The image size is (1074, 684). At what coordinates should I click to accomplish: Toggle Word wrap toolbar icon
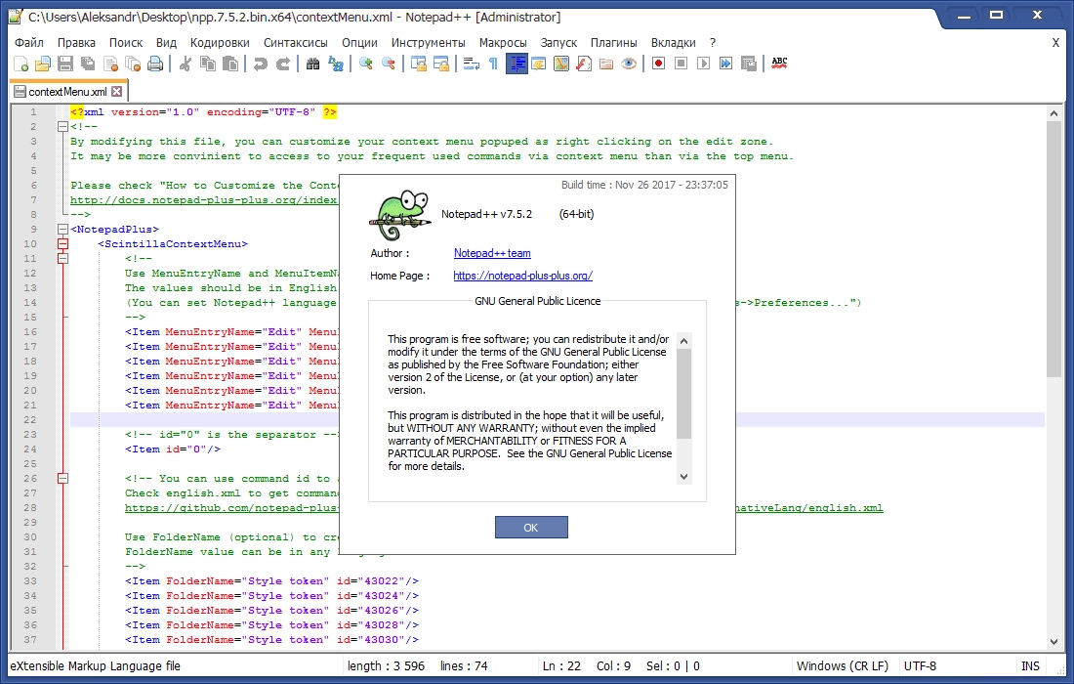(x=472, y=64)
